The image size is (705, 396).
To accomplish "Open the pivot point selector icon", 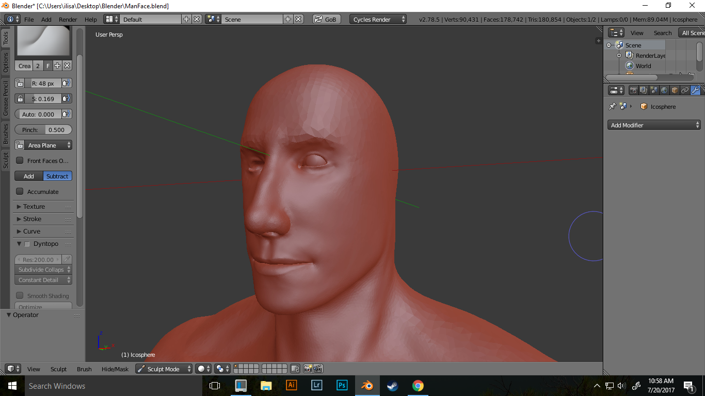I will click(x=222, y=369).
